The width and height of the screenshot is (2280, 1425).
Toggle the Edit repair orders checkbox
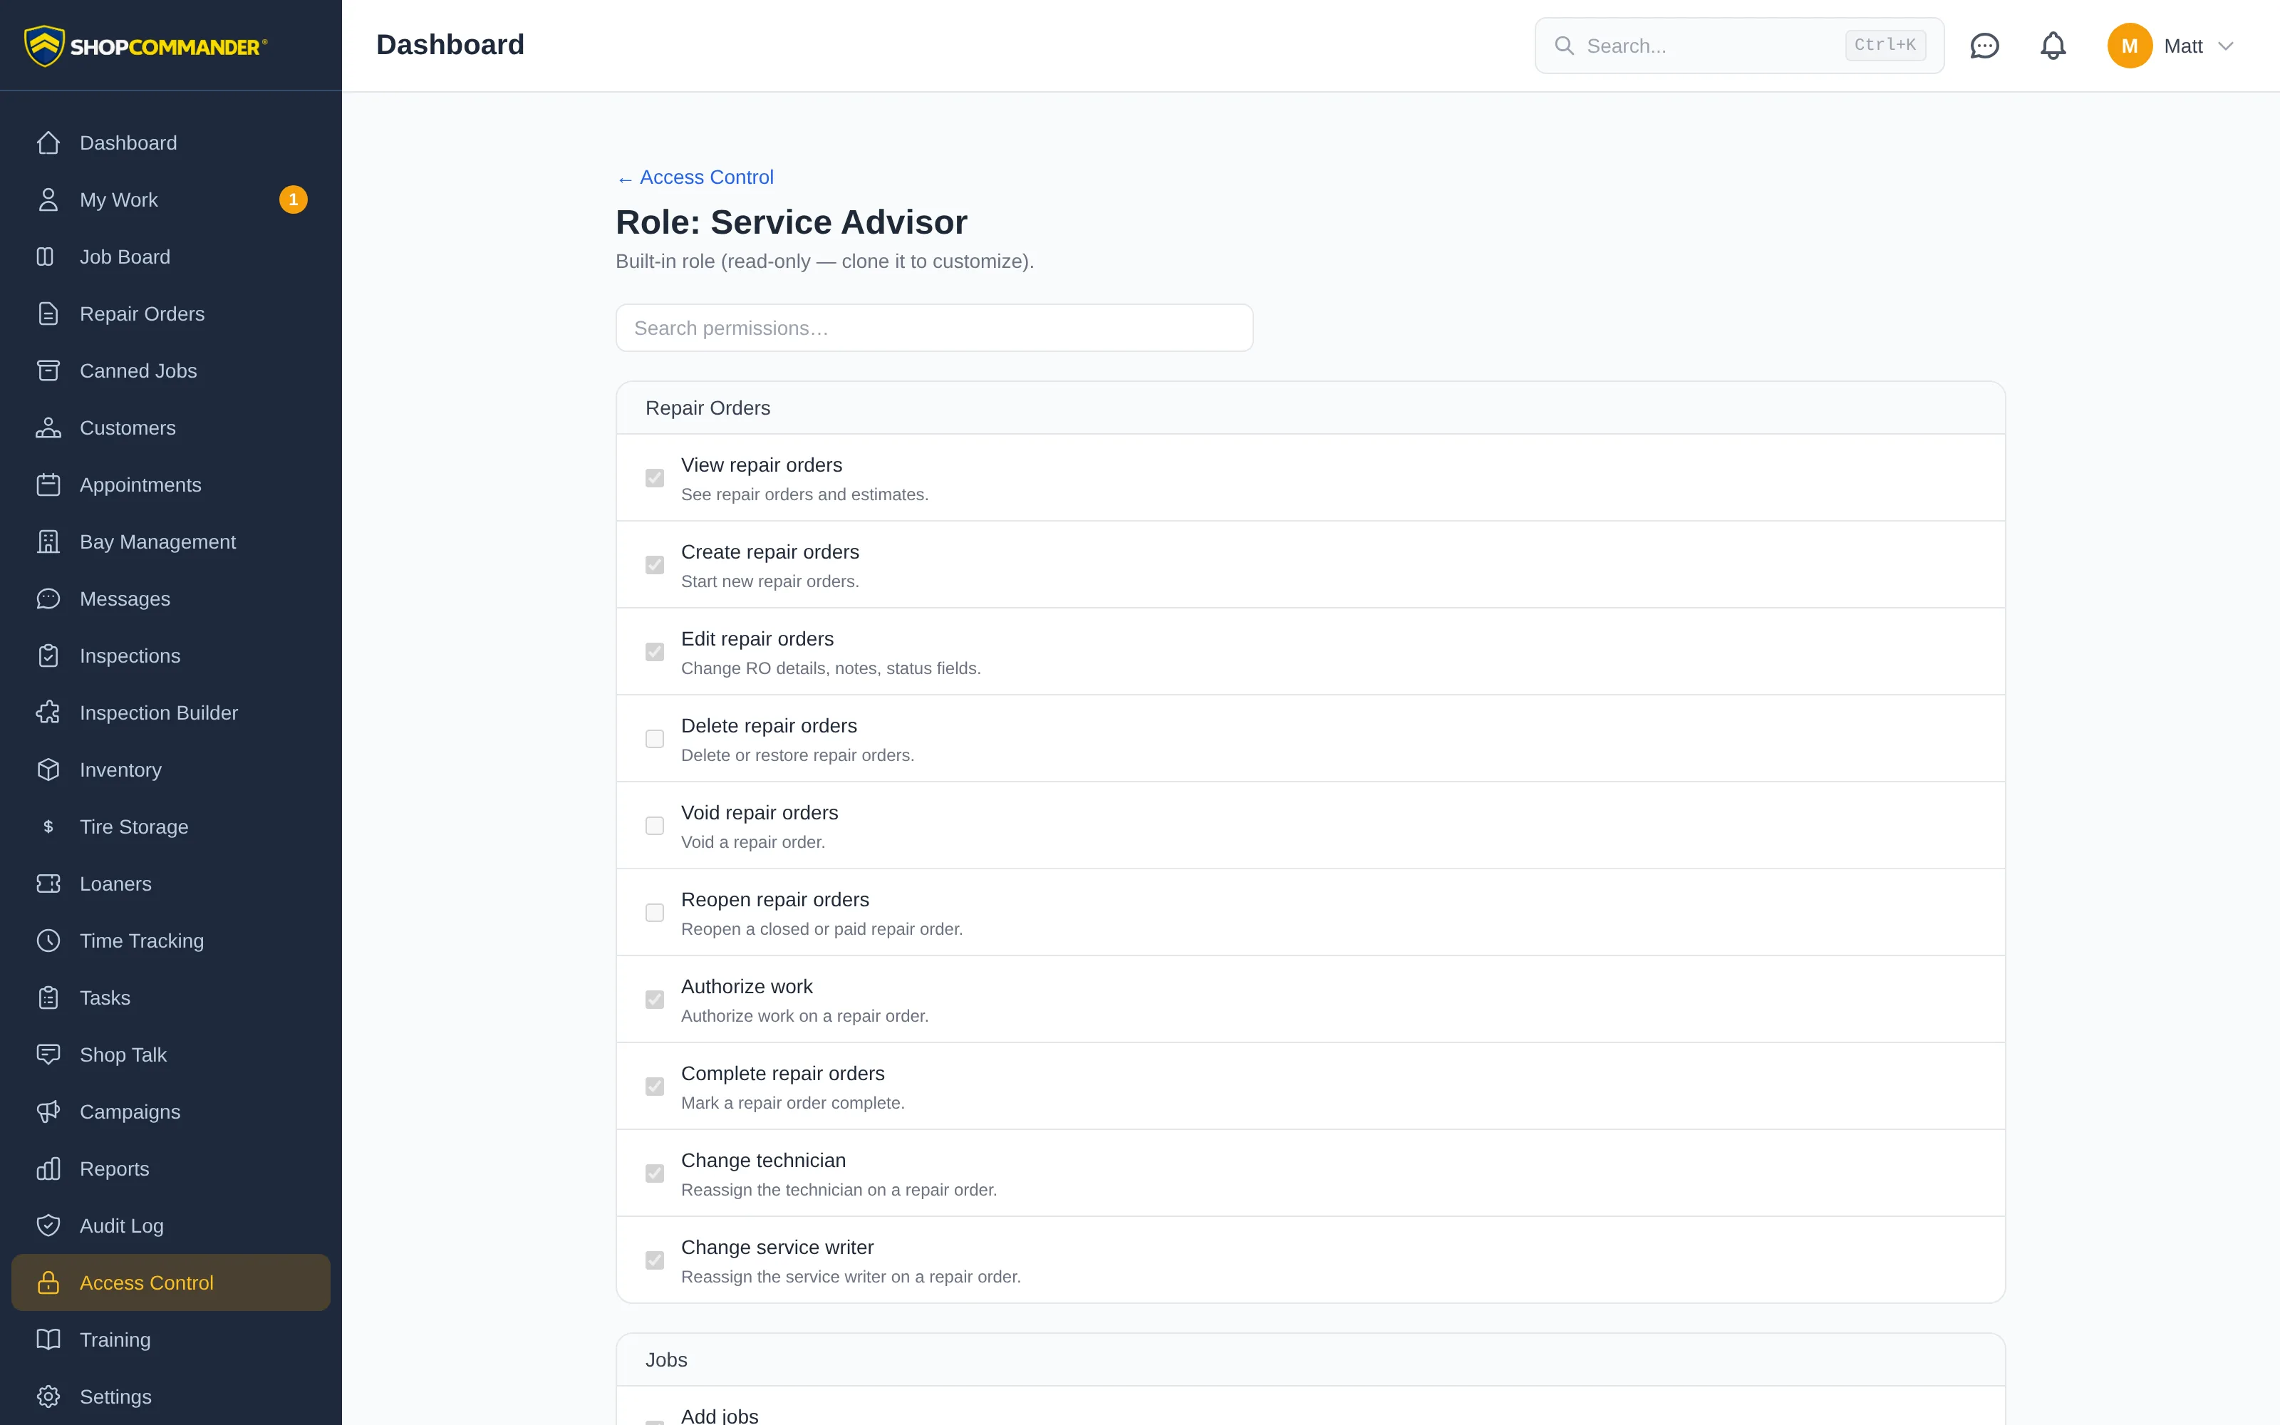[x=655, y=652]
